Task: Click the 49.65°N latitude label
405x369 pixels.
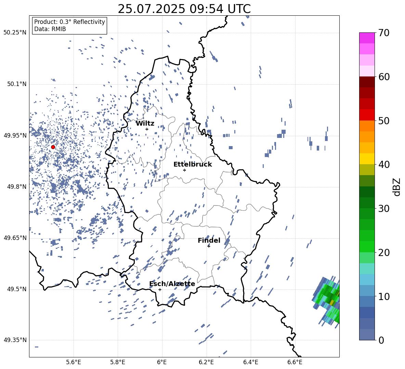Action: pos(15,238)
